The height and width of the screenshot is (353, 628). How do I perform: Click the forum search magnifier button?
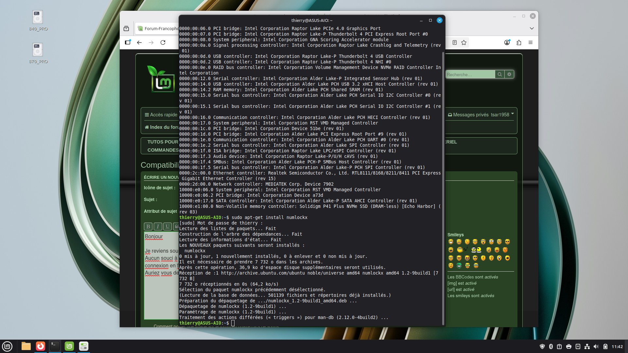pyautogui.click(x=499, y=75)
